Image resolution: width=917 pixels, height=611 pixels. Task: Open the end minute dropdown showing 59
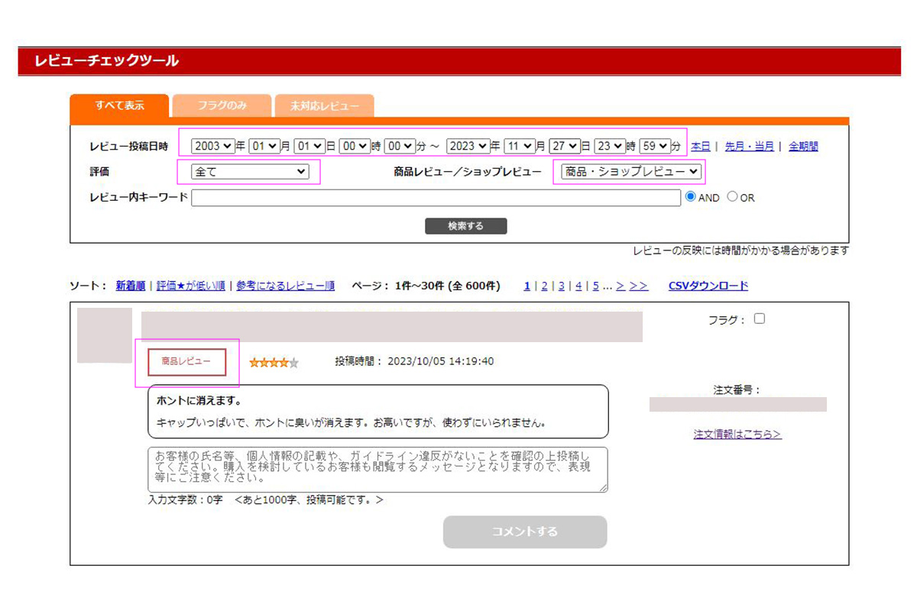coord(655,146)
